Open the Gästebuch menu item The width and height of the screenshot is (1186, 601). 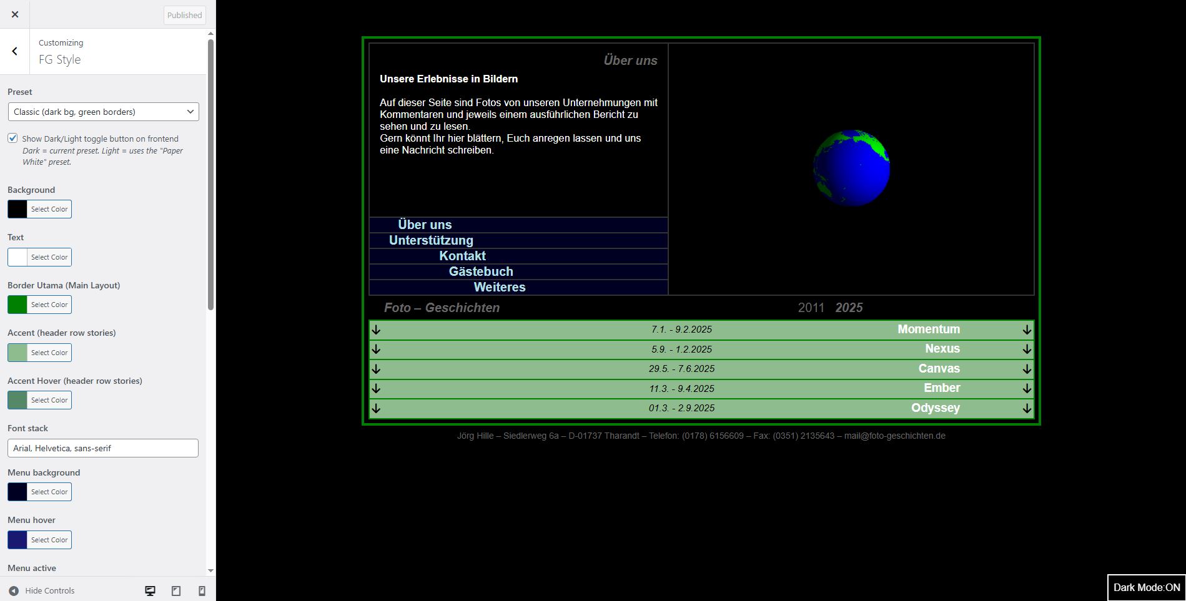pos(481,271)
